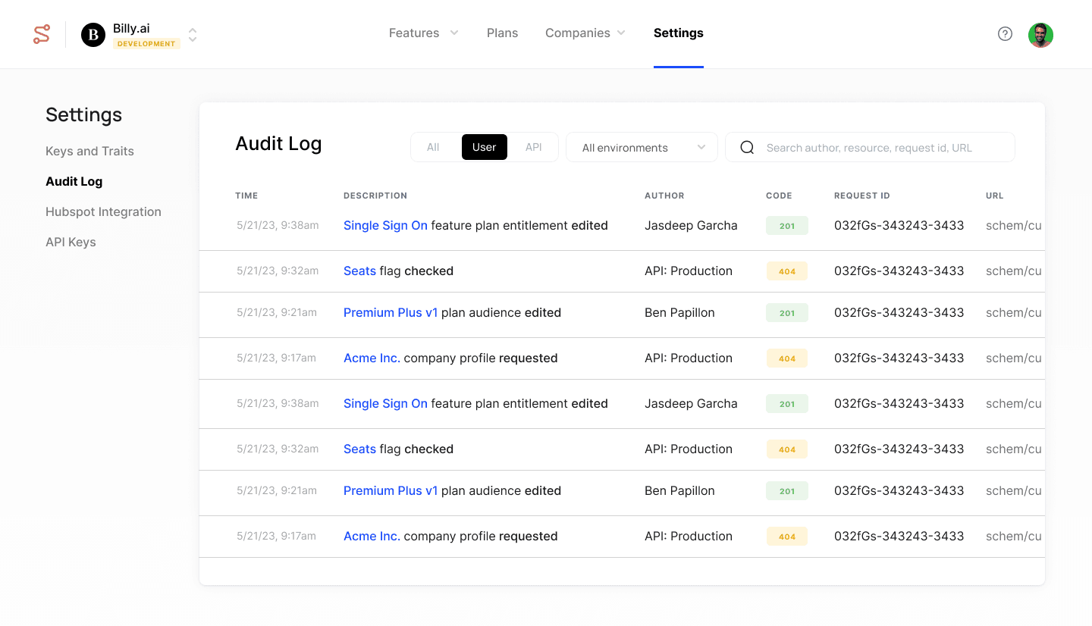Expand the Billy.ai environment switcher arrows
Viewport: 1092px width, 626px height.
pyautogui.click(x=193, y=35)
